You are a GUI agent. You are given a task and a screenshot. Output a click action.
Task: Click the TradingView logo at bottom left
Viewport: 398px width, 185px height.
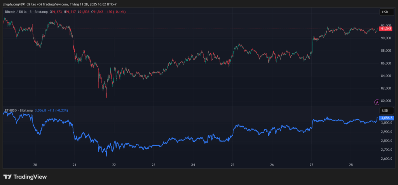[25, 177]
